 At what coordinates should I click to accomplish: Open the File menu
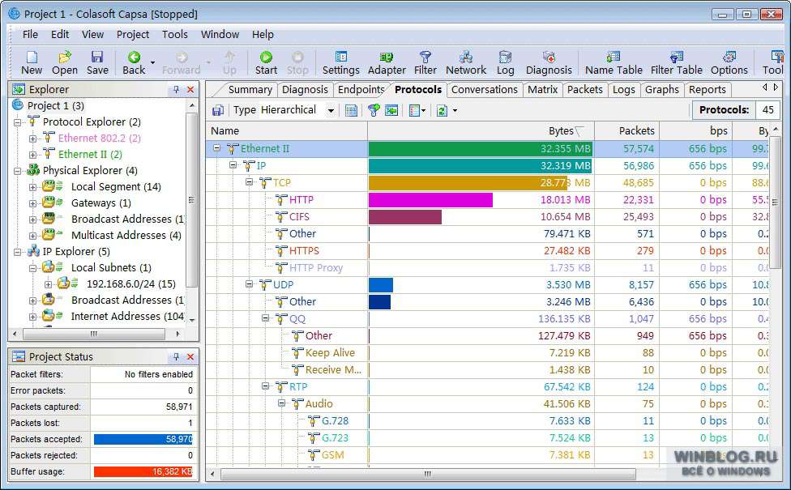tap(30, 34)
